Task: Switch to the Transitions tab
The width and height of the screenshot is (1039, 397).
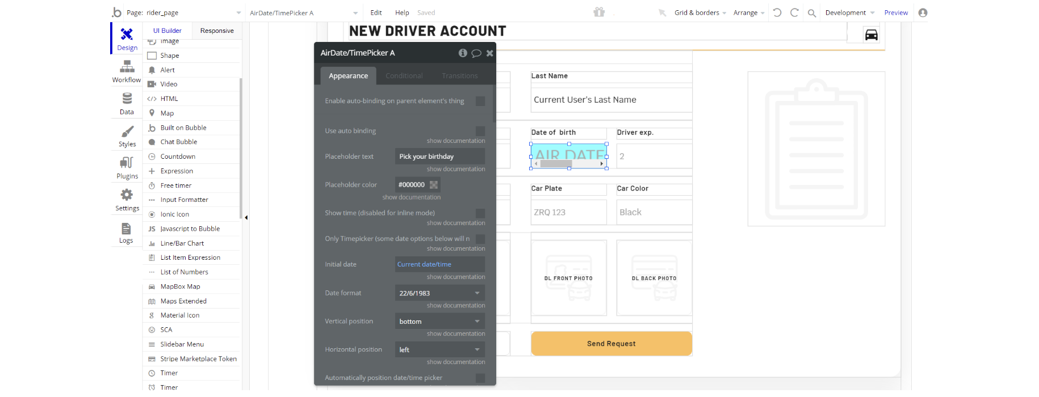Action: click(x=460, y=76)
